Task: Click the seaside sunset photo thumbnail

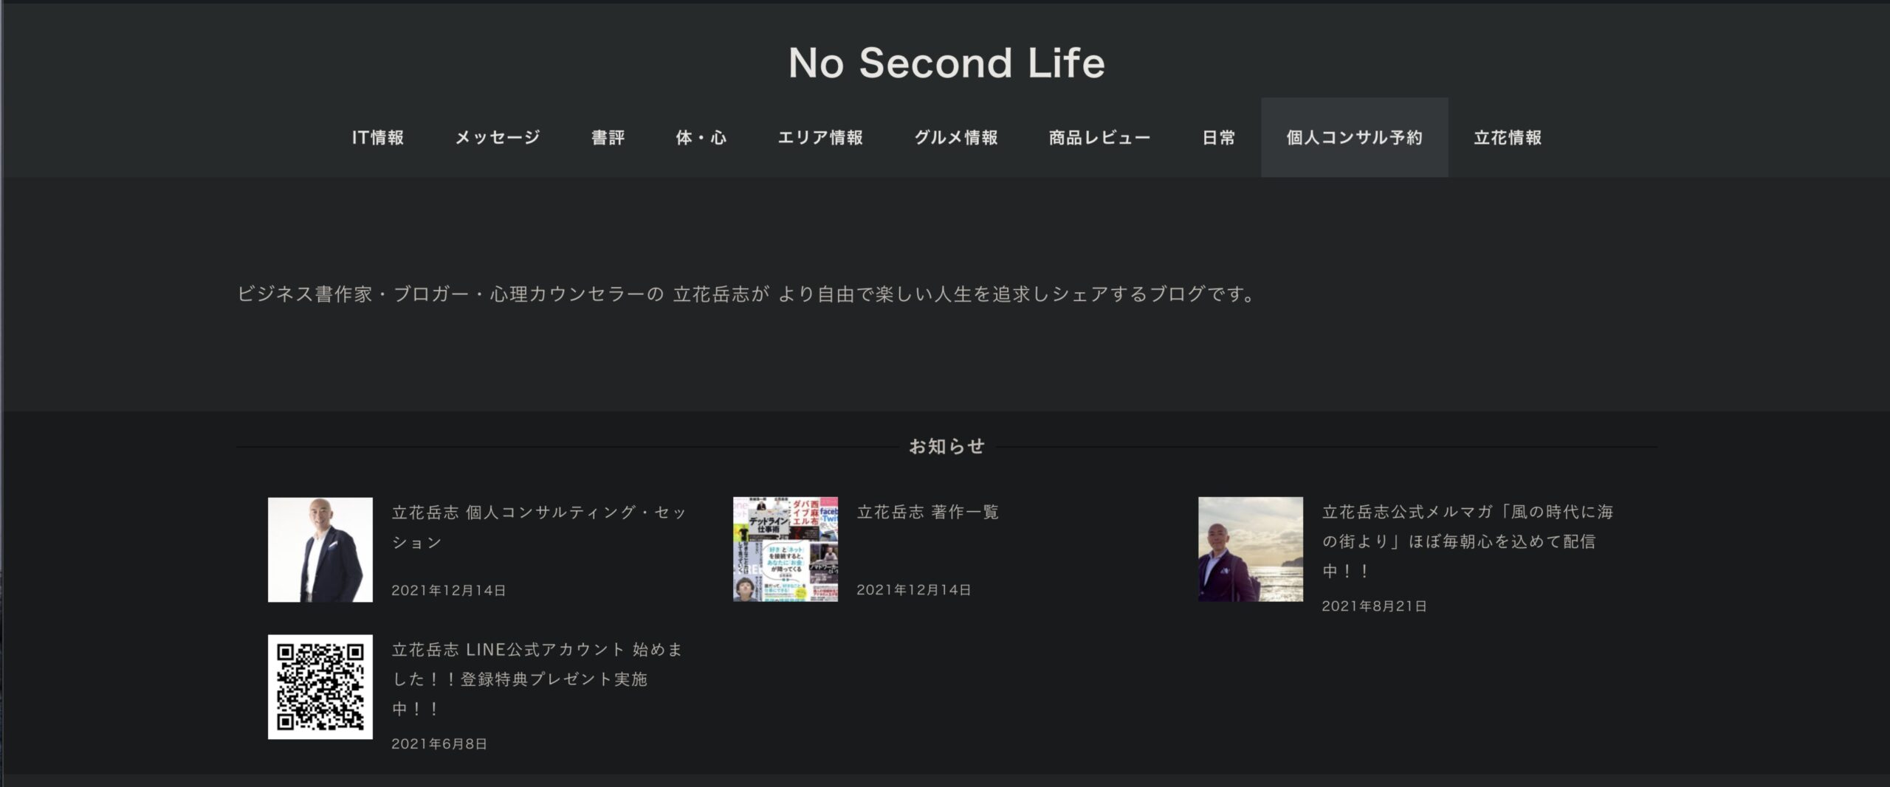Action: tap(1250, 549)
